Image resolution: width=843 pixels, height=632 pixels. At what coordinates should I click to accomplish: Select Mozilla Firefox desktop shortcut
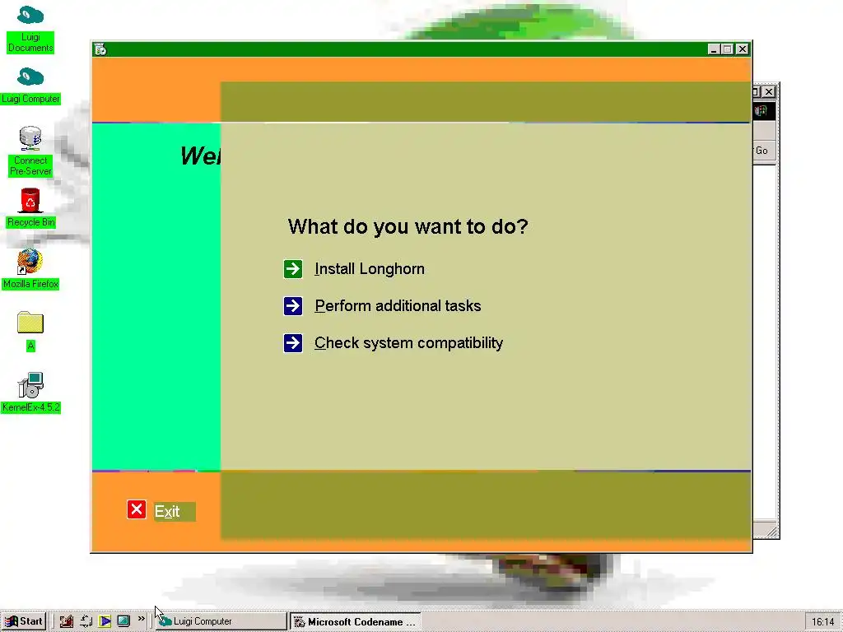[30, 269]
